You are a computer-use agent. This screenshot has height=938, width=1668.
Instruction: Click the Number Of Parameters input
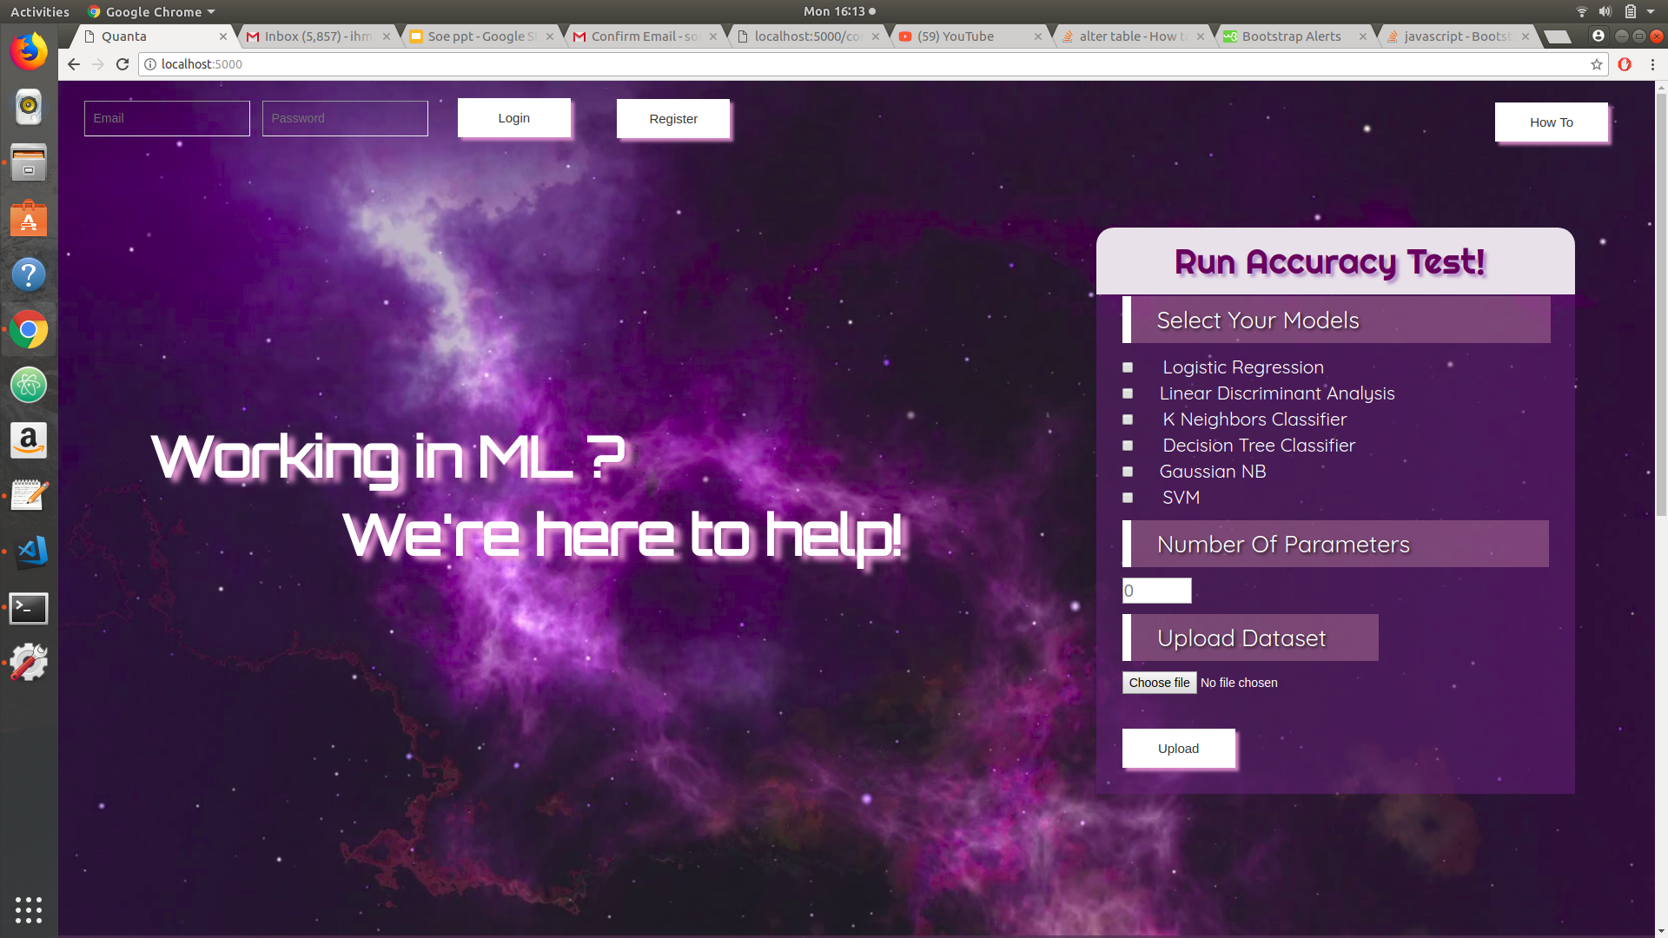[x=1156, y=591]
